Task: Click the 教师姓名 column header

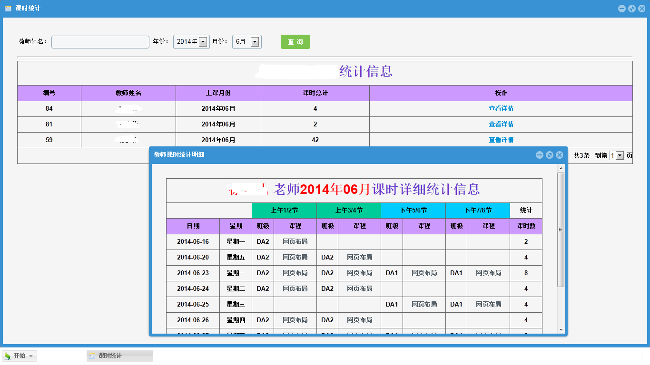Action: coord(128,93)
